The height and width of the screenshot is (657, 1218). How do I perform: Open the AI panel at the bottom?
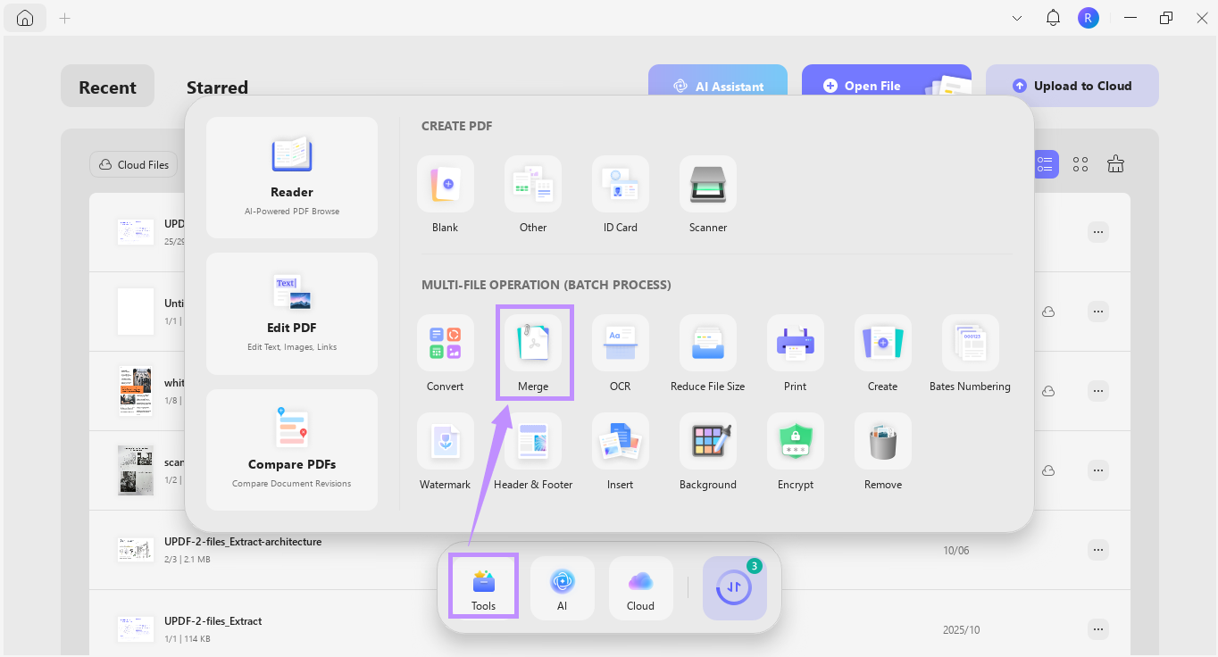coord(562,587)
